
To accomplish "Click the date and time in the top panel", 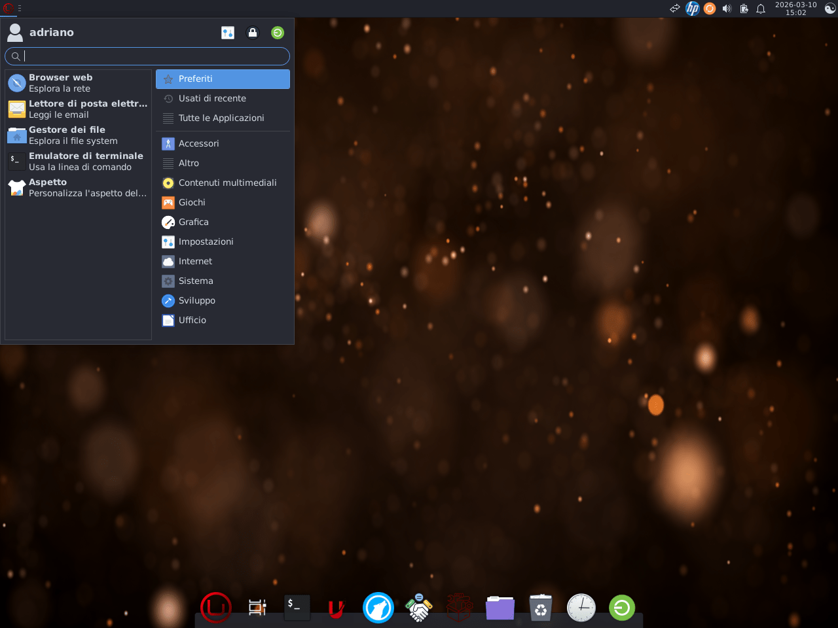I will point(795,9).
